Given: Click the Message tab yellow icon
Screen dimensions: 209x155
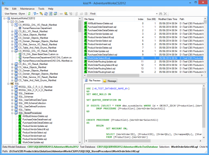Looking at the screenshot, I should pos(105,81).
